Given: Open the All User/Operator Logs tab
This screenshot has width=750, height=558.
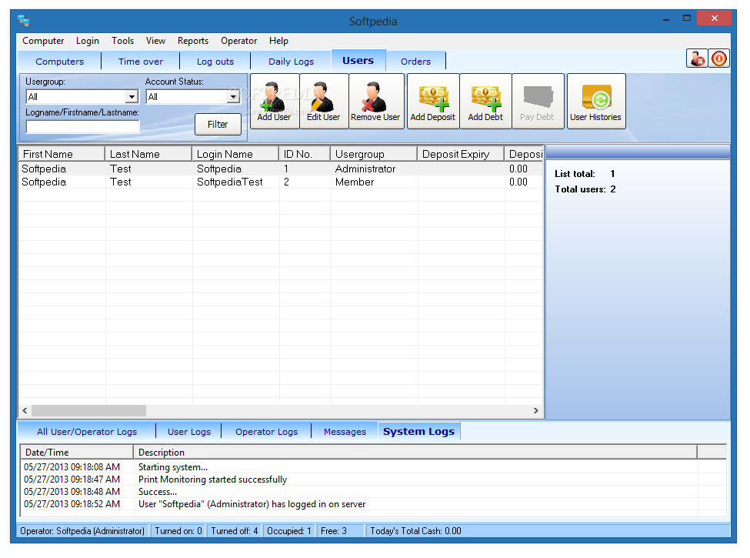Looking at the screenshot, I should tap(87, 432).
